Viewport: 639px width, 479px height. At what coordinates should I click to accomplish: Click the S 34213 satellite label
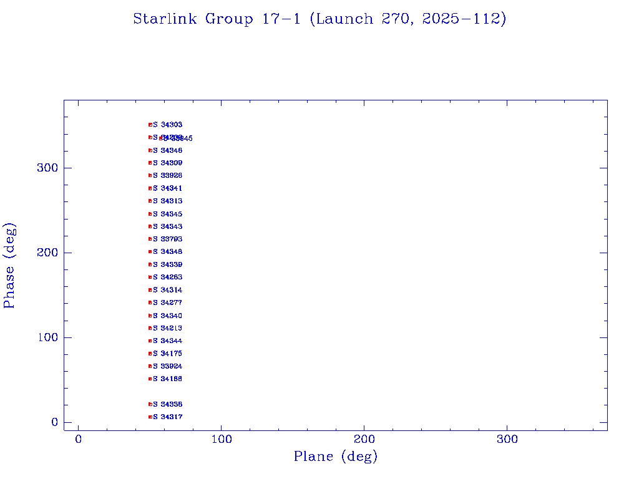click(x=168, y=328)
